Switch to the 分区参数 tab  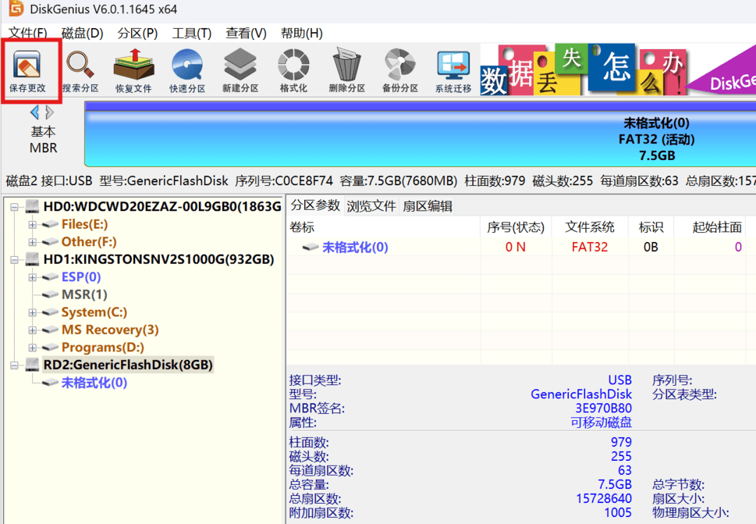tap(315, 206)
